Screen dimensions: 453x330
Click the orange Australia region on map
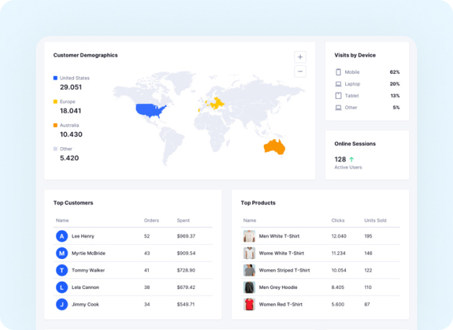tap(275, 147)
